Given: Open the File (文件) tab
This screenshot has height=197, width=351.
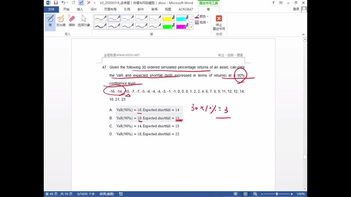Looking at the screenshot, I should pos(51,9).
